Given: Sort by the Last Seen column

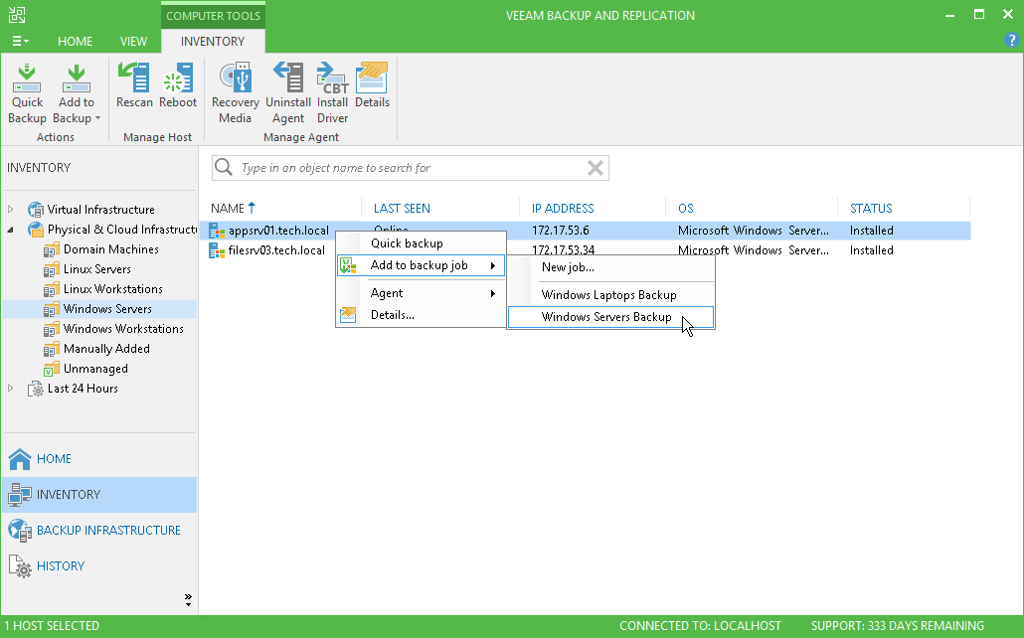Looking at the screenshot, I should [x=402, y=209].
